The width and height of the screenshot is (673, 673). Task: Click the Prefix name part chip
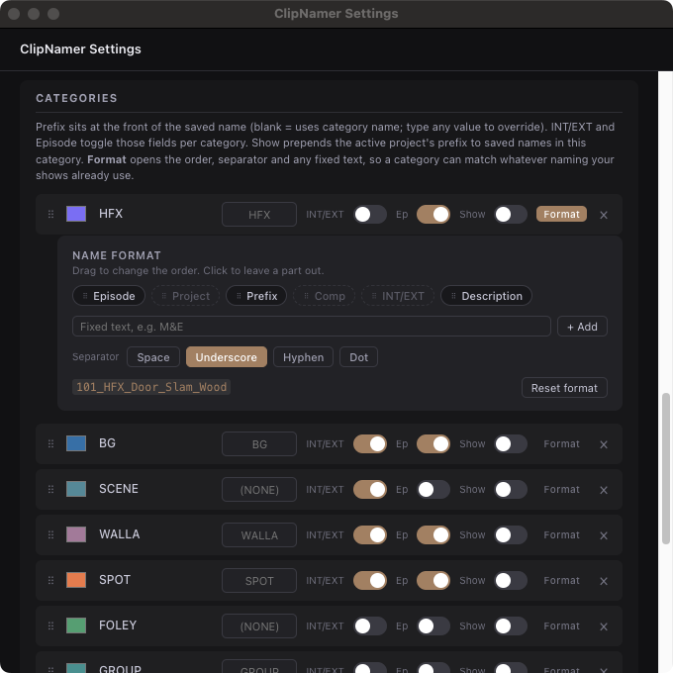(256, 296)
